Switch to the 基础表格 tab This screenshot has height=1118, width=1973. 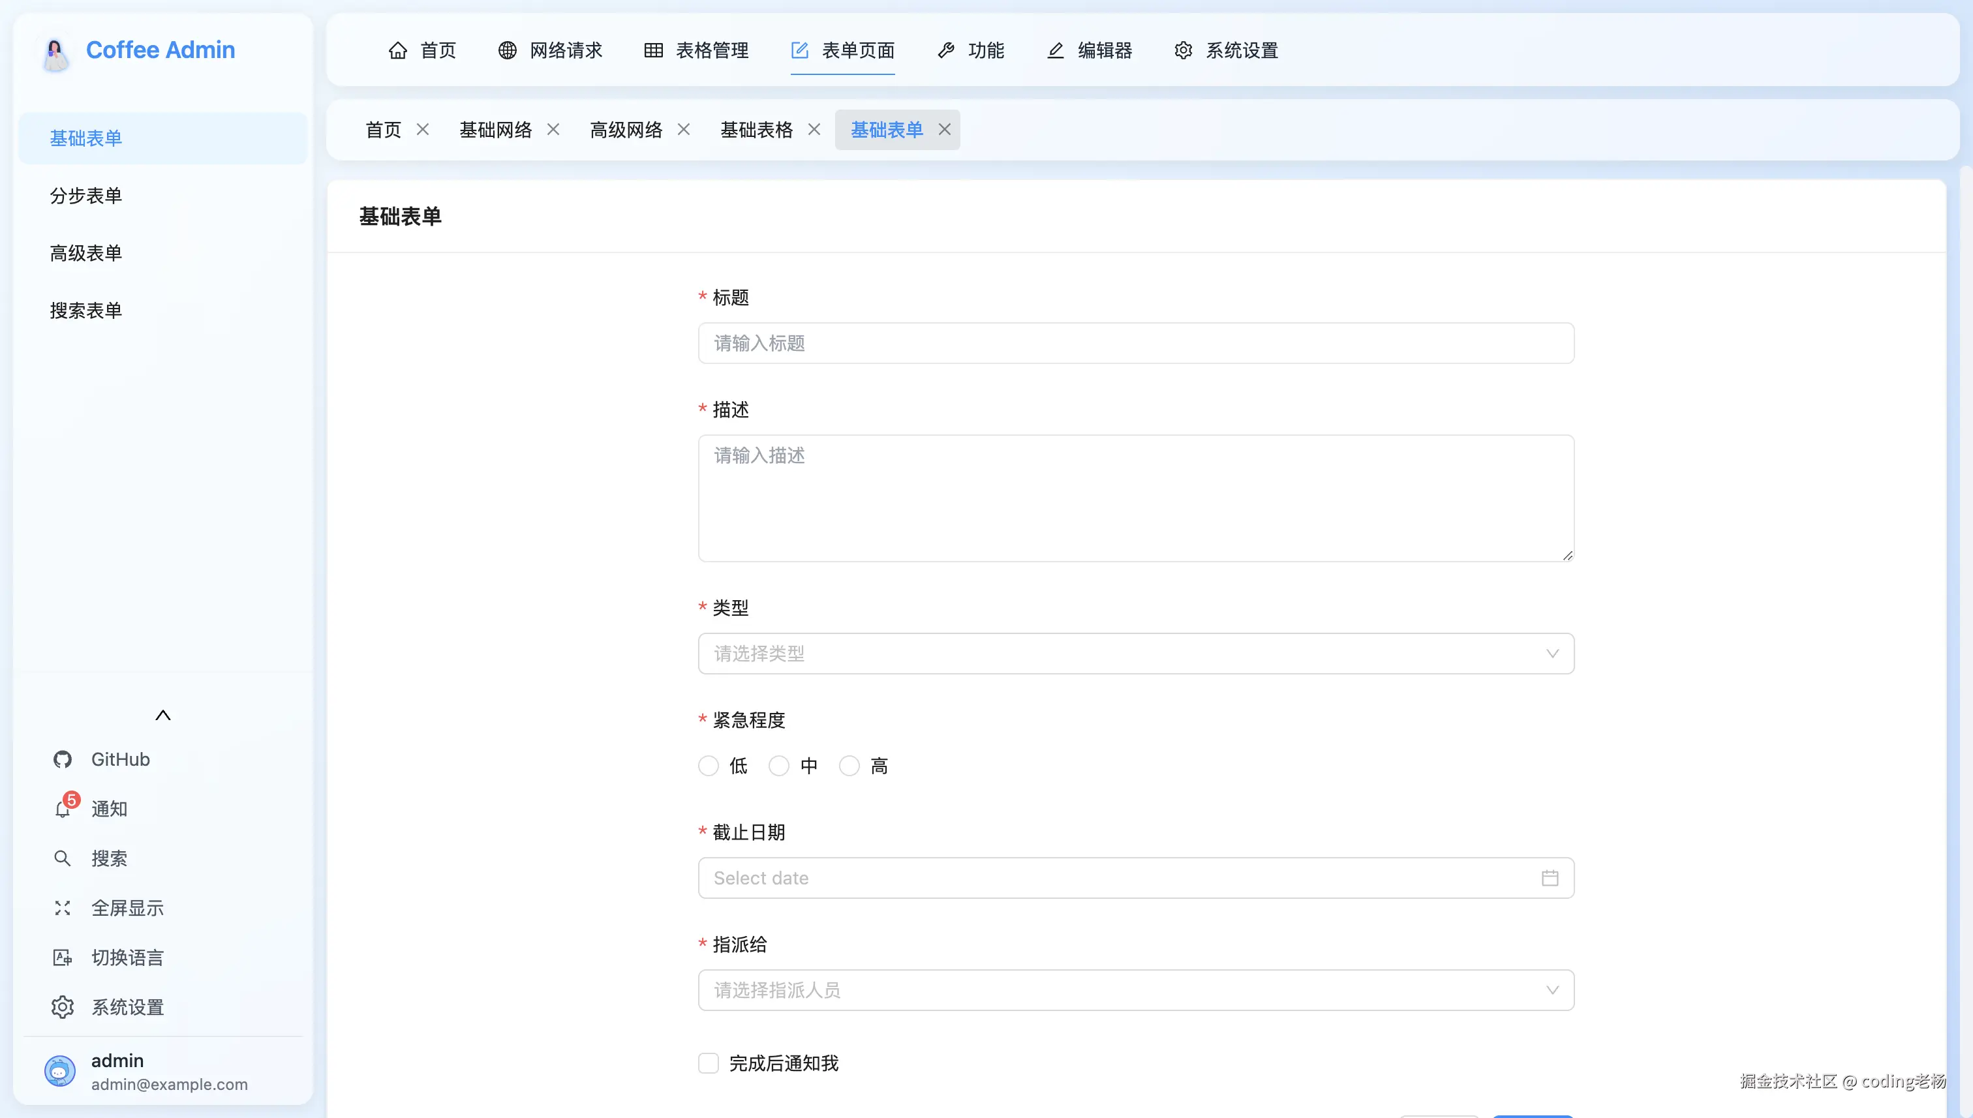756,129
